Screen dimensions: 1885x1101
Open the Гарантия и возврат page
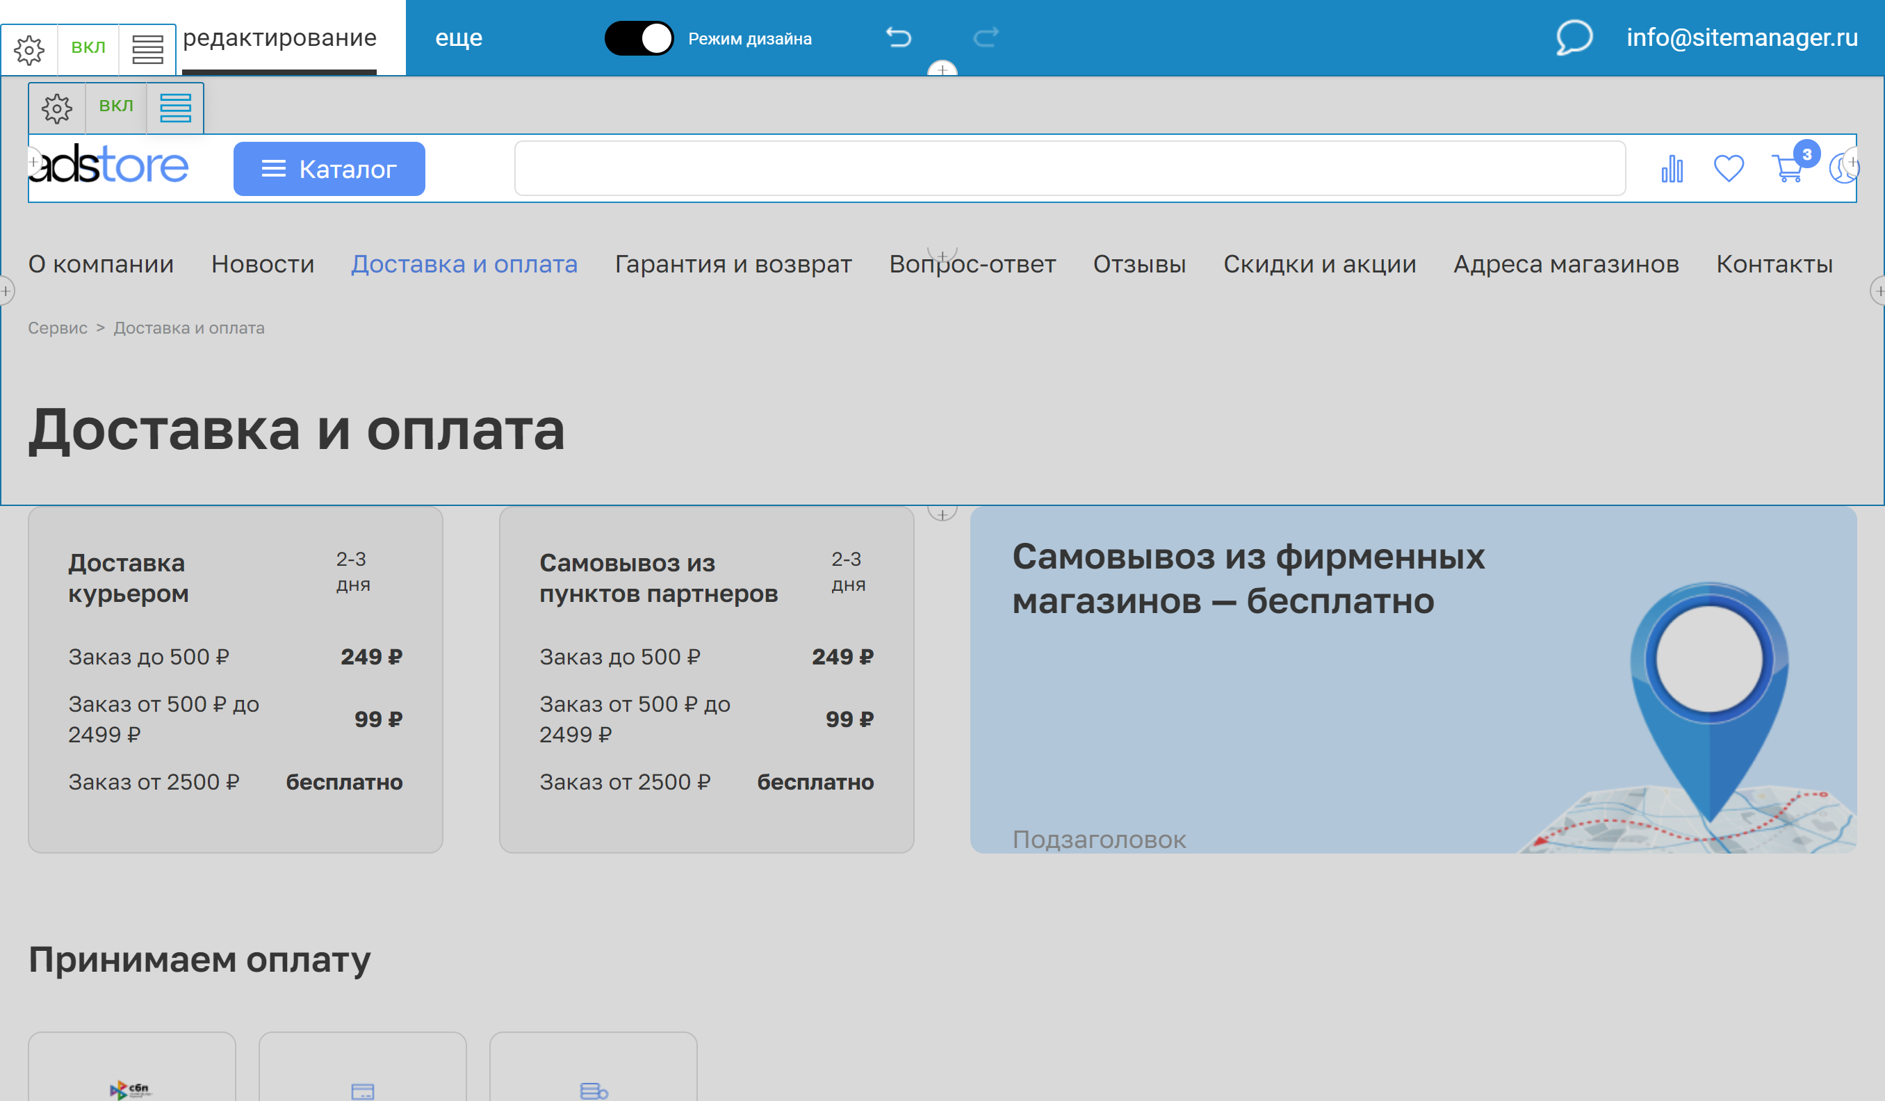[x=733, y=264]
